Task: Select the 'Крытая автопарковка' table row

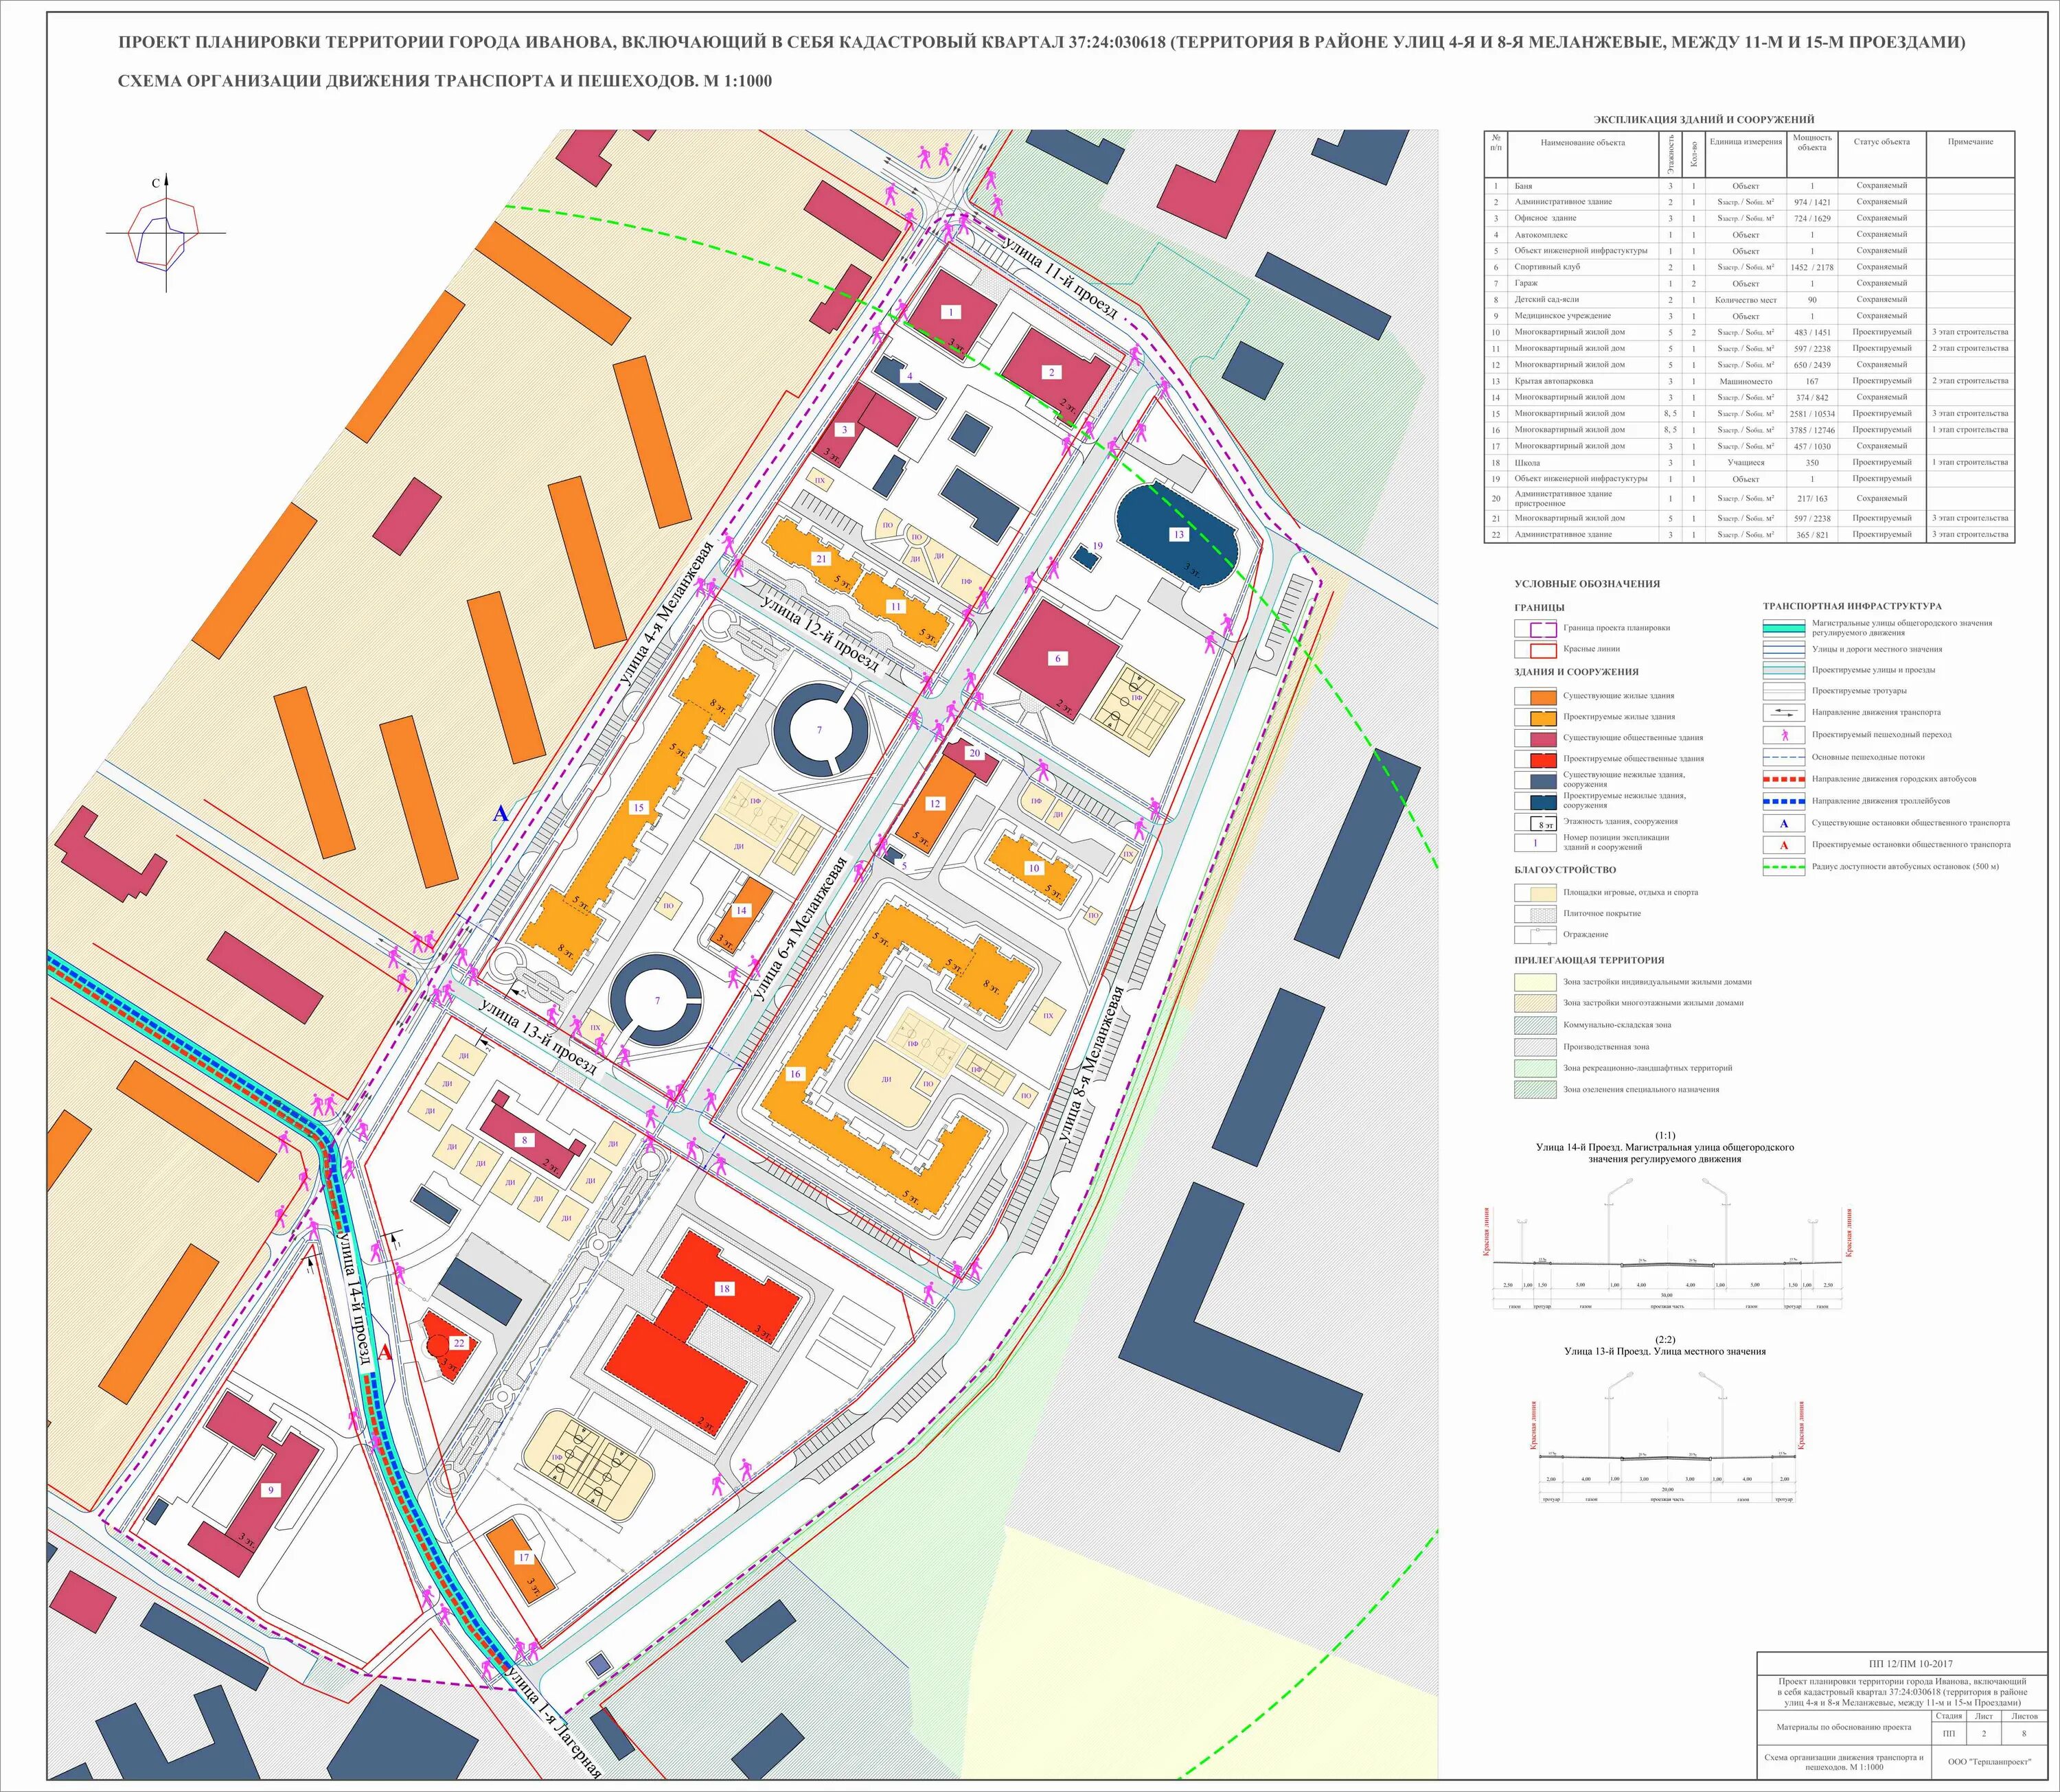Action: click(x=1749, y=381)
